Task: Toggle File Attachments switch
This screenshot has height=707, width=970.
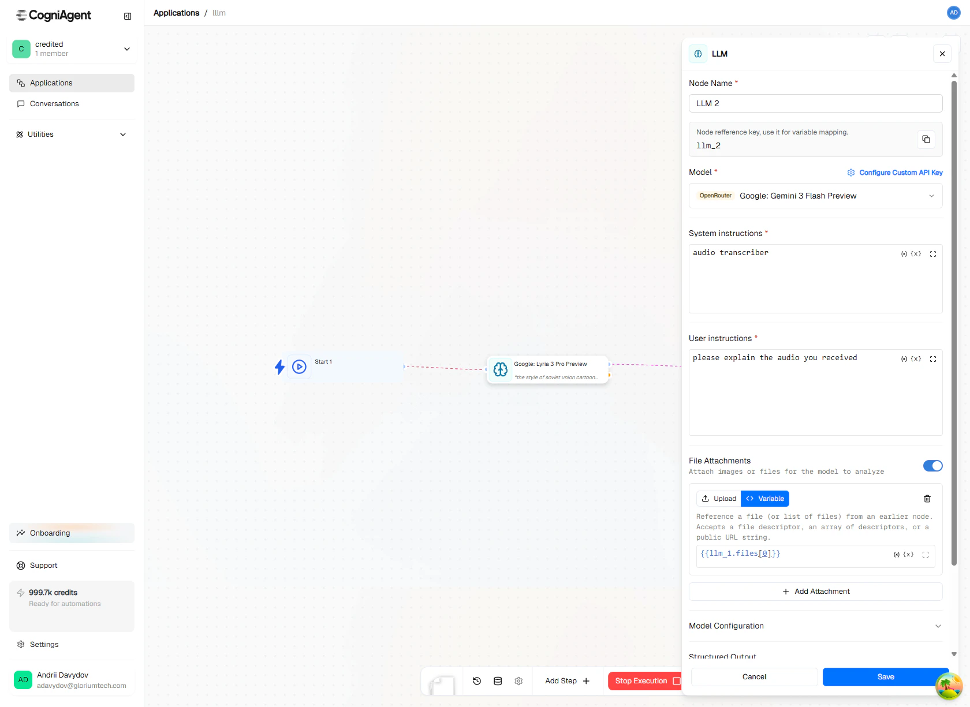Action: (933, 466)
